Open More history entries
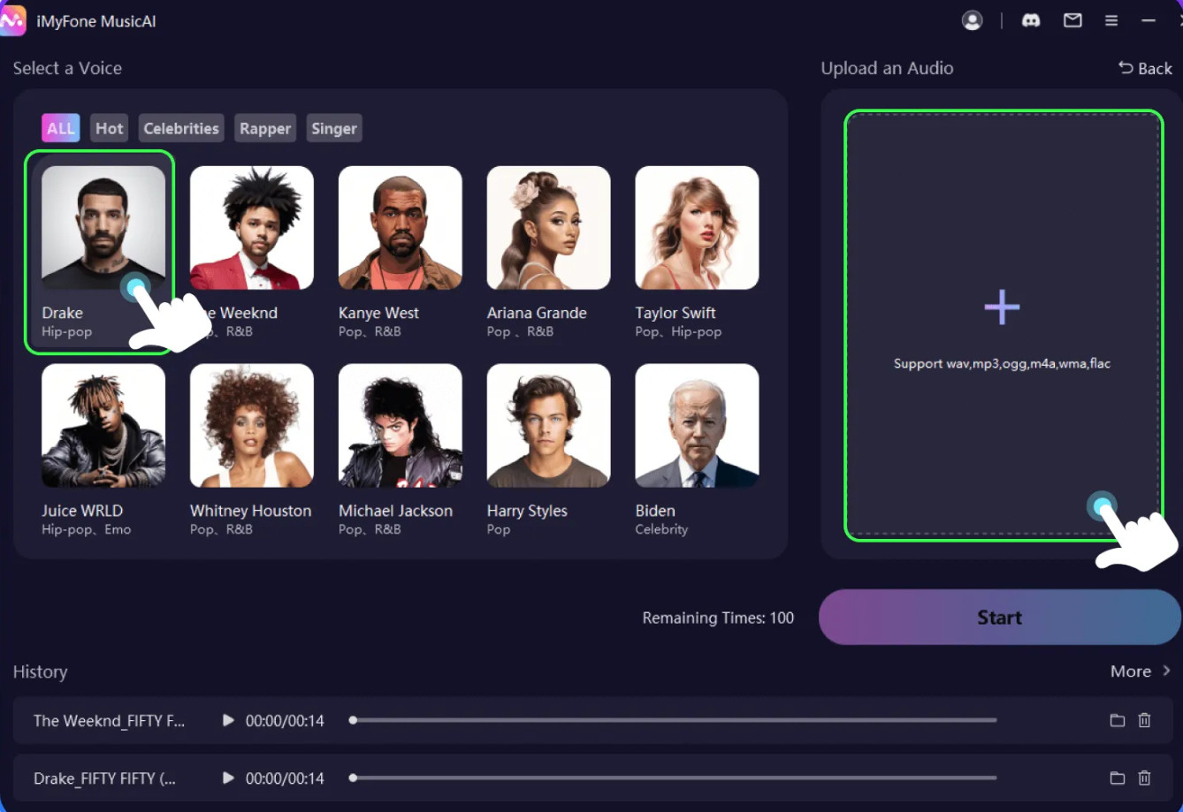This screenshot has width=1183, height=812. tap(1141, 672)
